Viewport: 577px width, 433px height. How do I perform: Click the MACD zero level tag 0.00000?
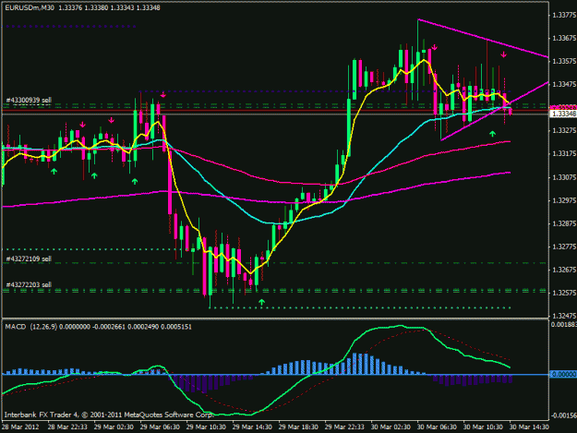[x=563, y=374]
